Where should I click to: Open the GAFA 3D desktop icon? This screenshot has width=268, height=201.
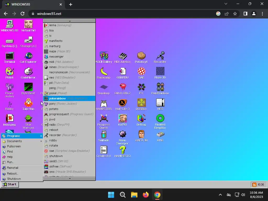(141, 136)
